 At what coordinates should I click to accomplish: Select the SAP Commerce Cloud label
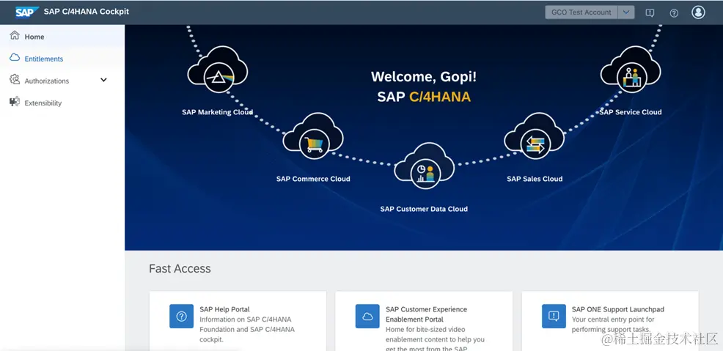click(x=313, y=179)
